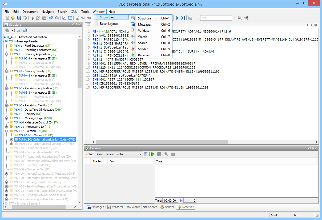Open the XML menu

click(x=74, y=11)
